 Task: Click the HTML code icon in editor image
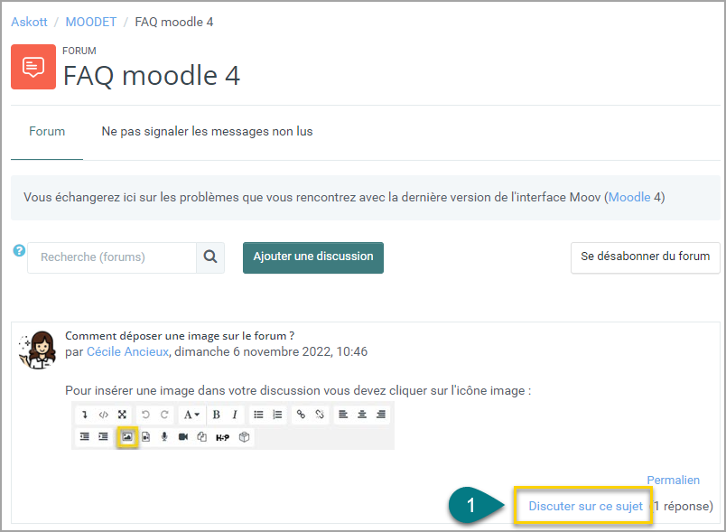103,415
